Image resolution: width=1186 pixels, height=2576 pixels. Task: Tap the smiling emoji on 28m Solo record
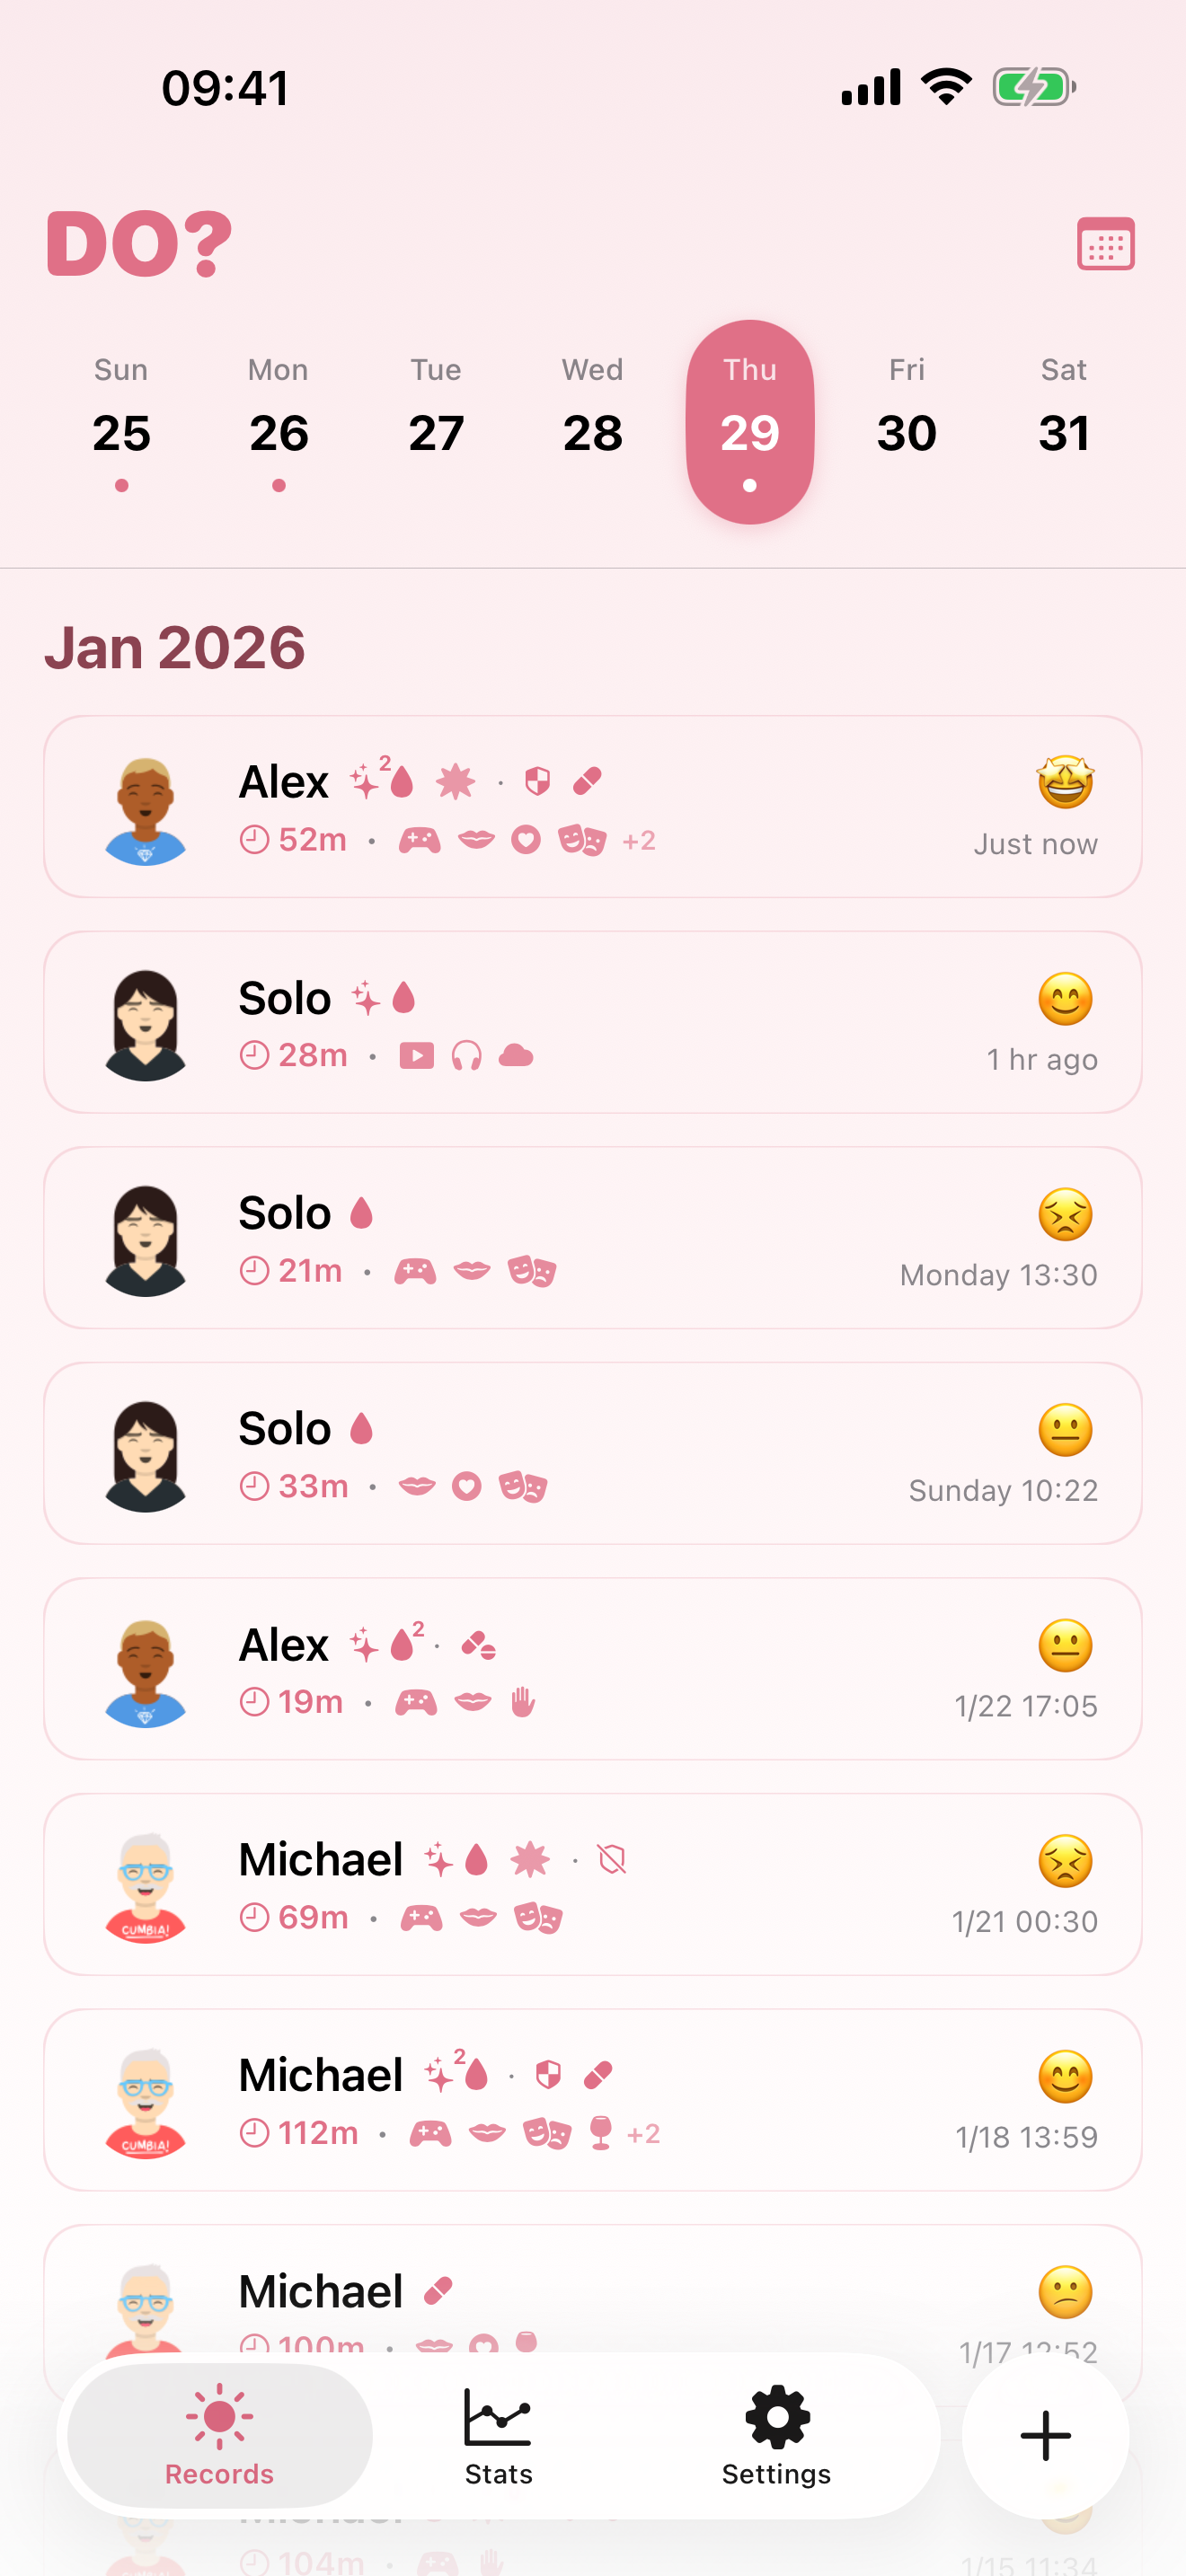coord(1065,998)
